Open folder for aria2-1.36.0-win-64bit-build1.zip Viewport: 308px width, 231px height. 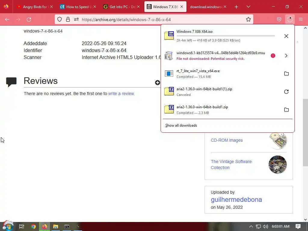286,109
